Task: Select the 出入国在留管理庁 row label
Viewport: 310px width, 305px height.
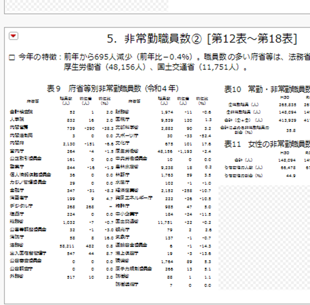Action: [28, 253]
